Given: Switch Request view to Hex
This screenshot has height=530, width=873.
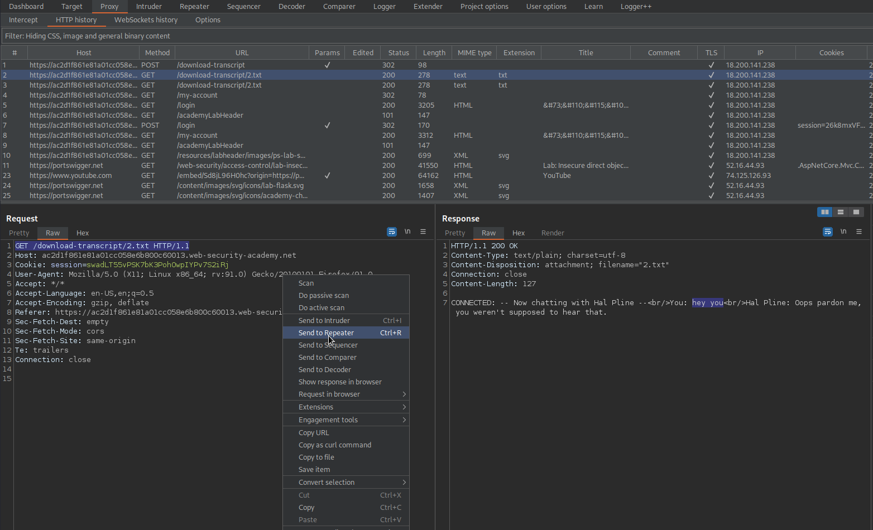Looking at the screenshot, I should tap(83, 233).
